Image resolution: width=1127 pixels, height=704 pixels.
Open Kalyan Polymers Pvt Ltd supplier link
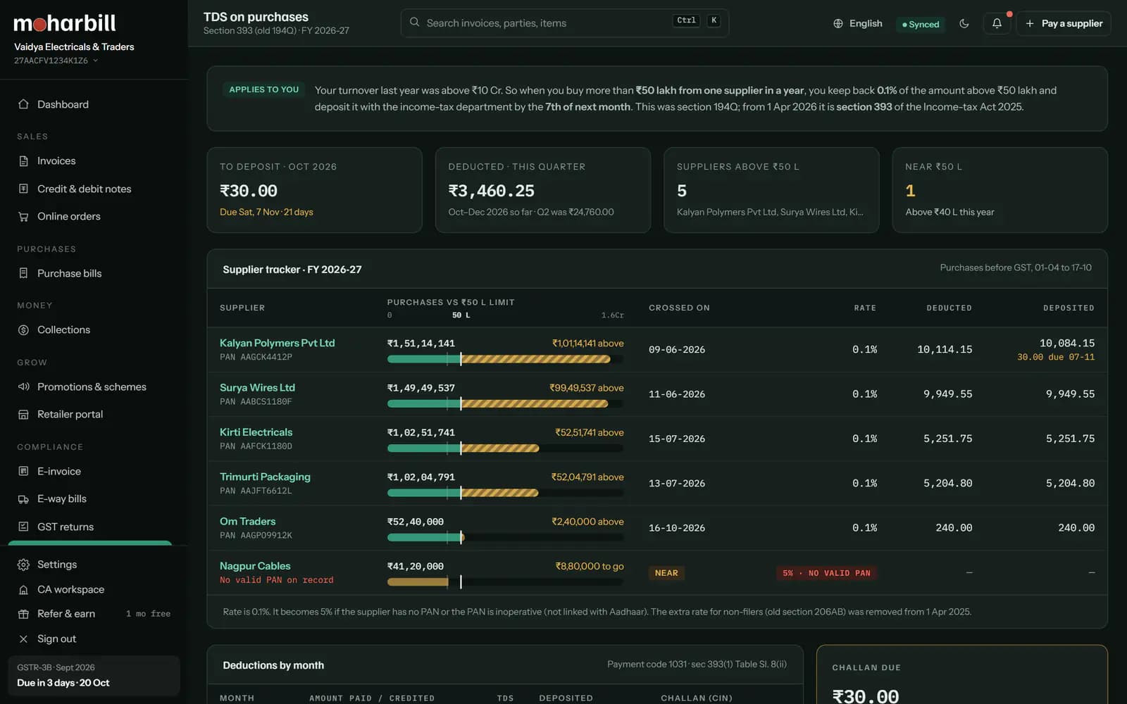click(277, 343)
